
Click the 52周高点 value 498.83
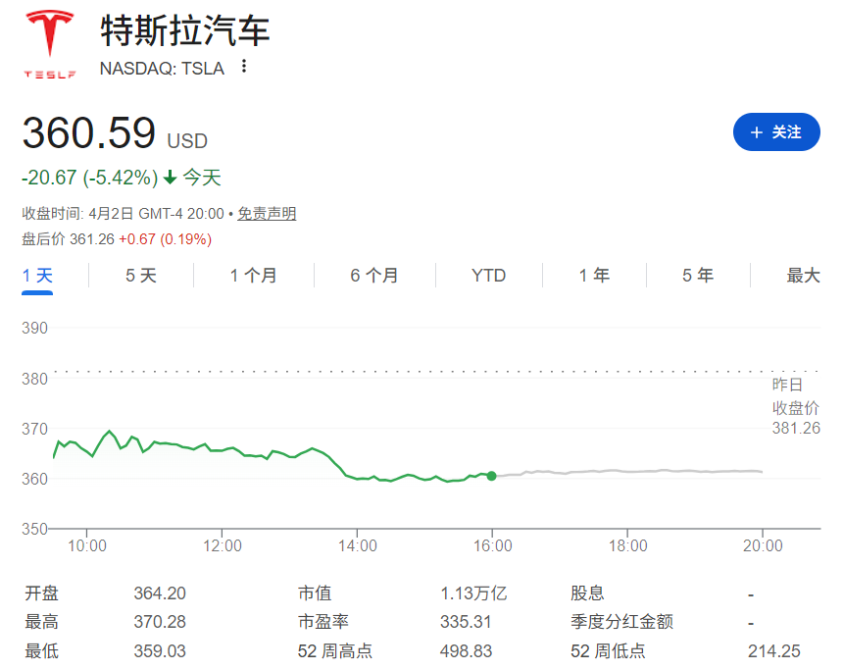[465, 649]
